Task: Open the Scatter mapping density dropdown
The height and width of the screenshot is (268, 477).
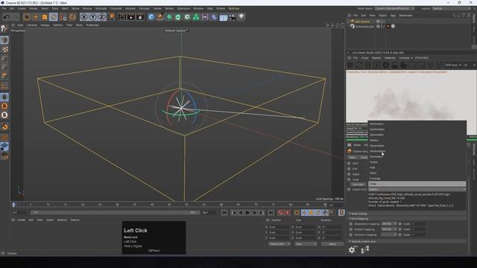Action: click(389, 229)
